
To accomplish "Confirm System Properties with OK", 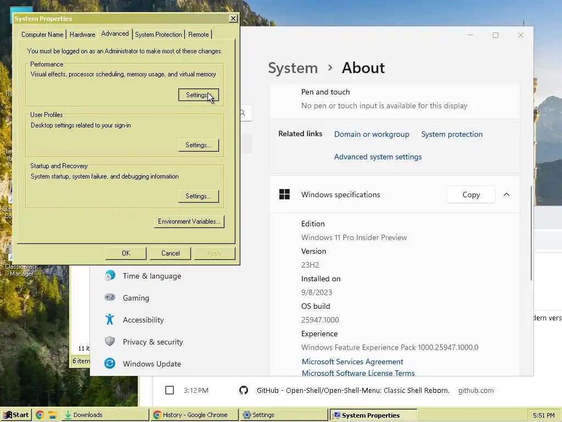I will pyautogui.click(x=126, y=253).
